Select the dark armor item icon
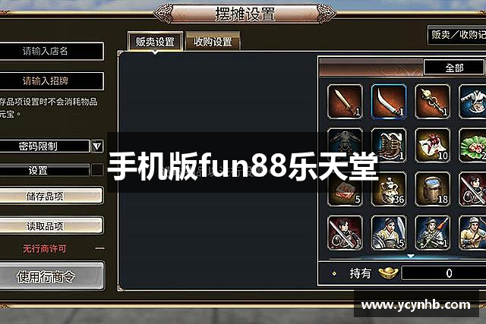 tap(345, 145)
